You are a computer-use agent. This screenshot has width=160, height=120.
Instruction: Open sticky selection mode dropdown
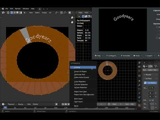pyautogui.click(x=25, y=13)
